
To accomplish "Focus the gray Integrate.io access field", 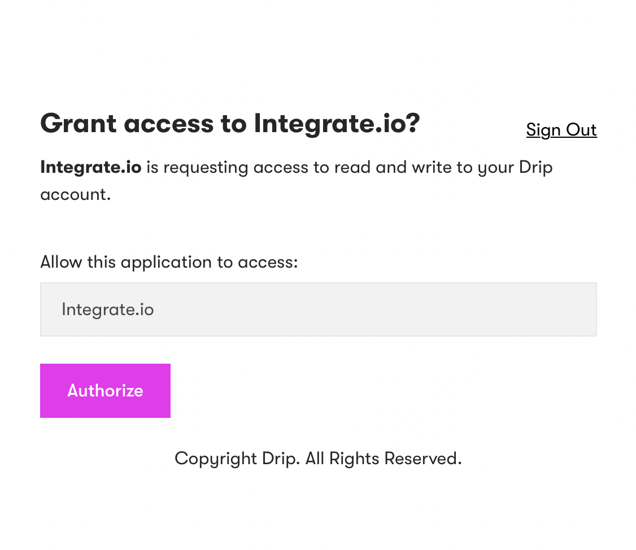I will pos(319,309).
